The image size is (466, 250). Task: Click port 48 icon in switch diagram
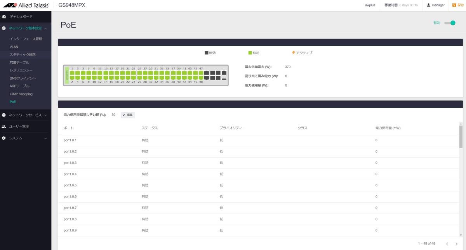tap(201, 78)
